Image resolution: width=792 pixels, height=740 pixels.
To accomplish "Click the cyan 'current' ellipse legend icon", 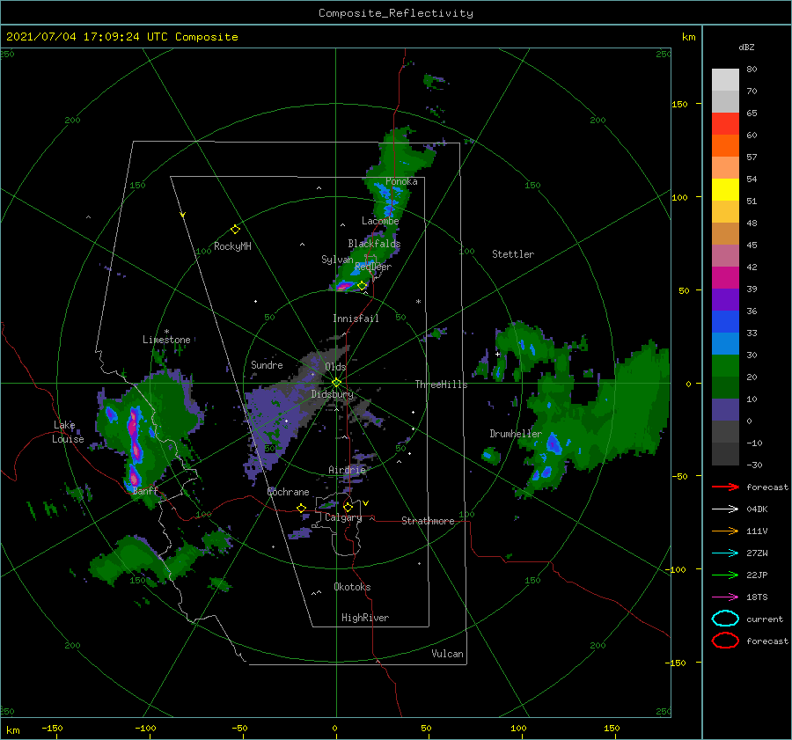I will (x=725, y=619).
